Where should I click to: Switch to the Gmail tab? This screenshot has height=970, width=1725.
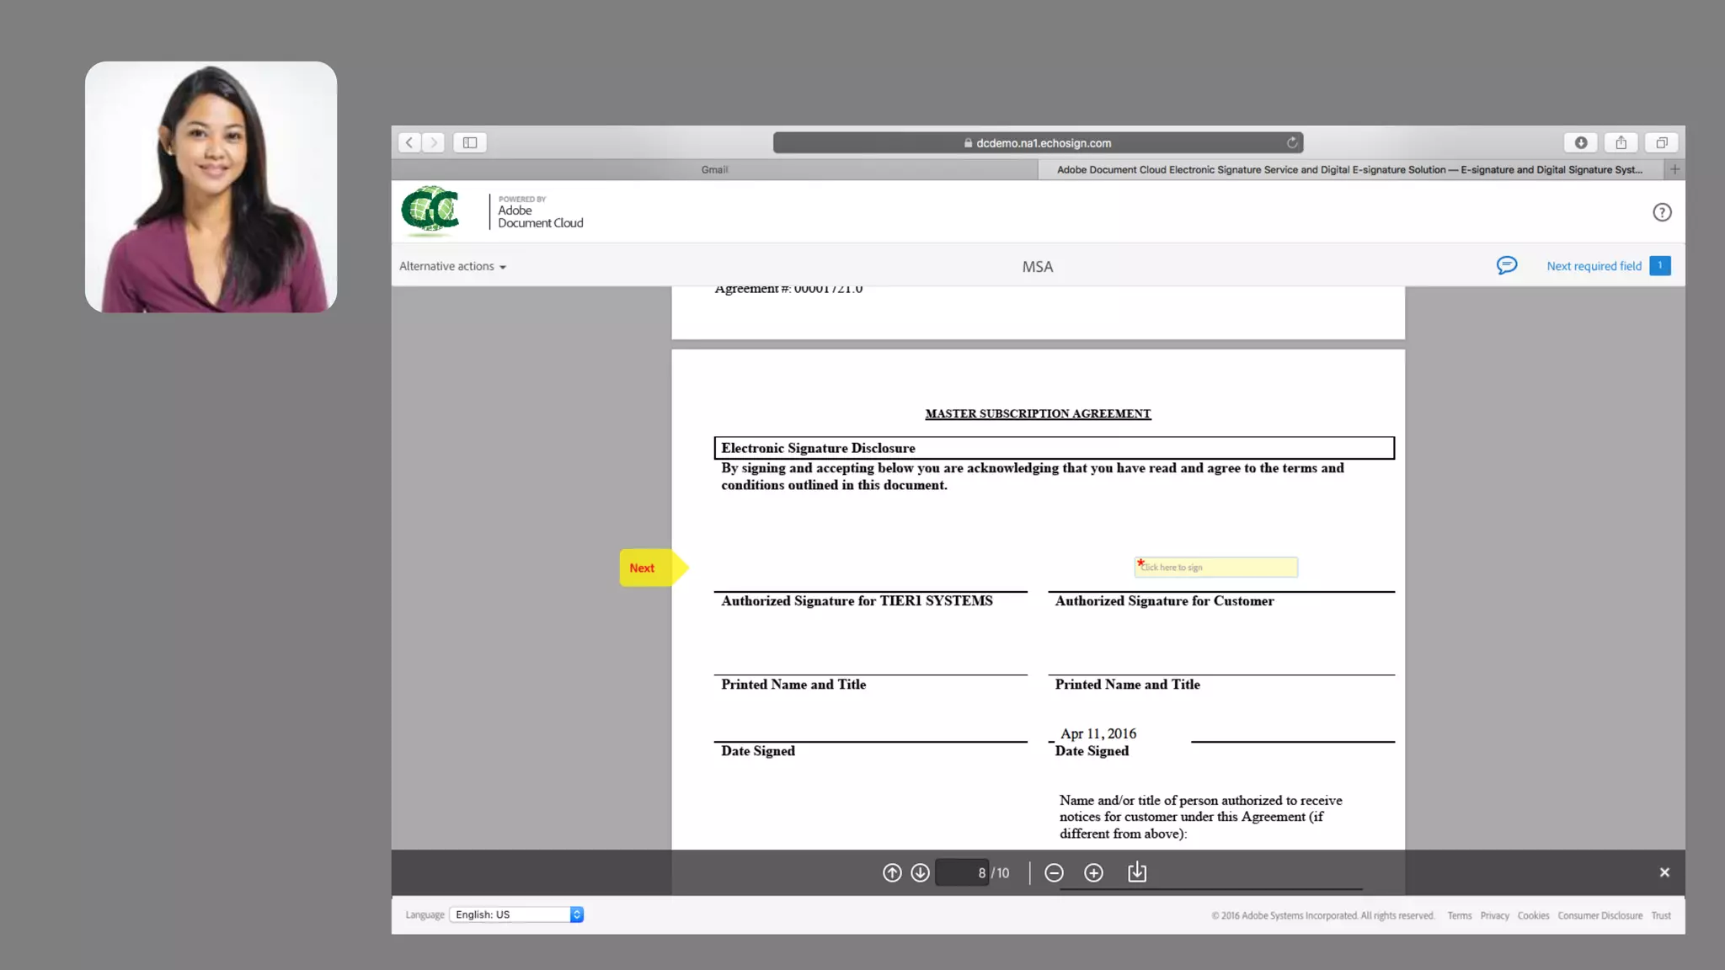point(714,169)
